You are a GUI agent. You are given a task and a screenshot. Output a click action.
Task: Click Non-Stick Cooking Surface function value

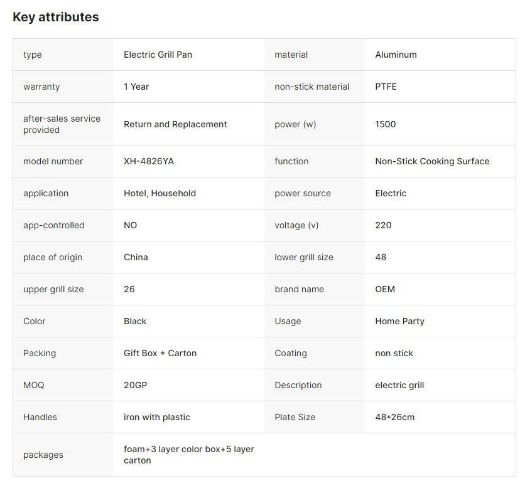pos(432,161)
